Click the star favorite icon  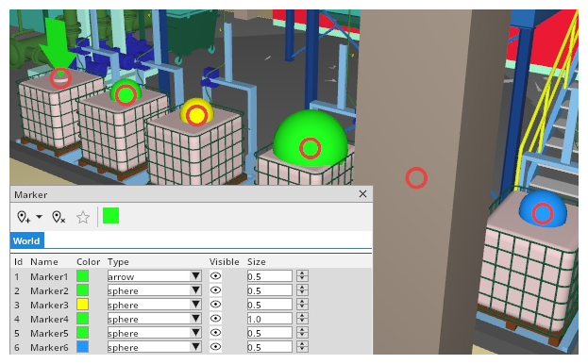[x=83, y=217]
